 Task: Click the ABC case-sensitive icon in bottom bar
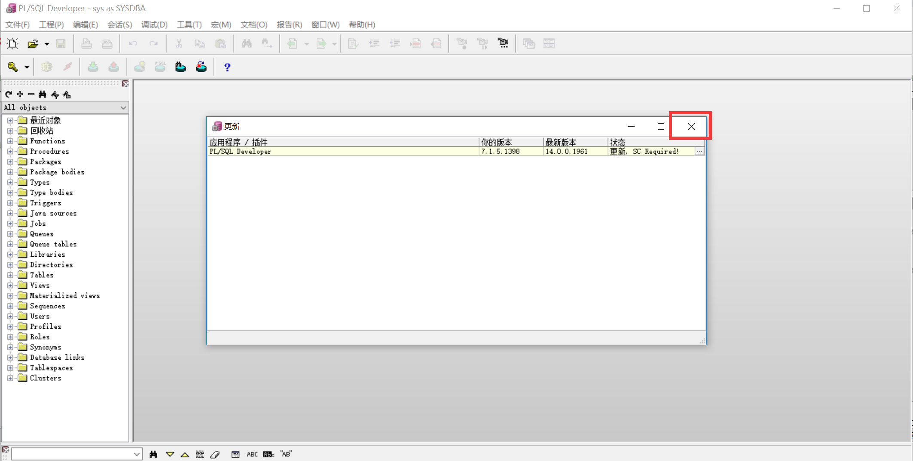pos(252,454)
